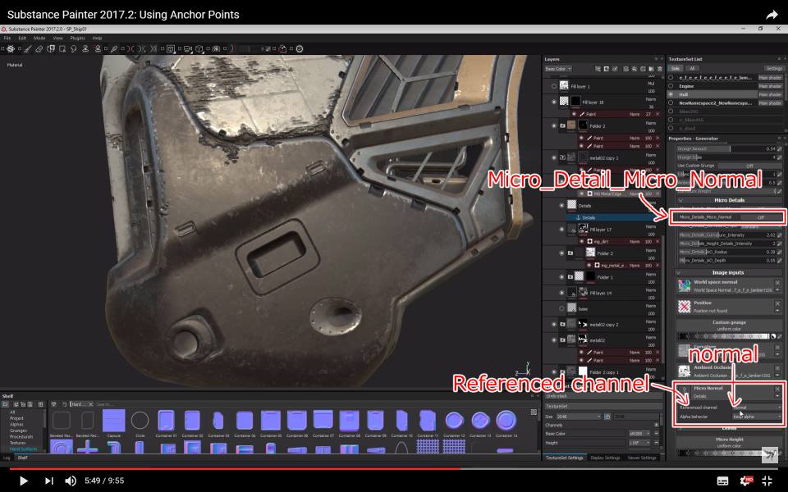Click the Substance Source icon in toolbar

(300, 48)
